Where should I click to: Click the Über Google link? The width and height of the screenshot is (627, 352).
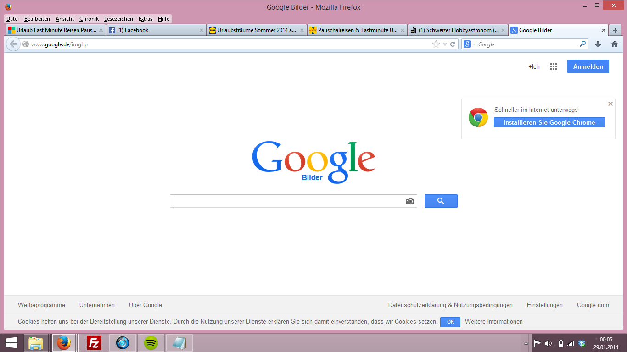click(146, 305)
